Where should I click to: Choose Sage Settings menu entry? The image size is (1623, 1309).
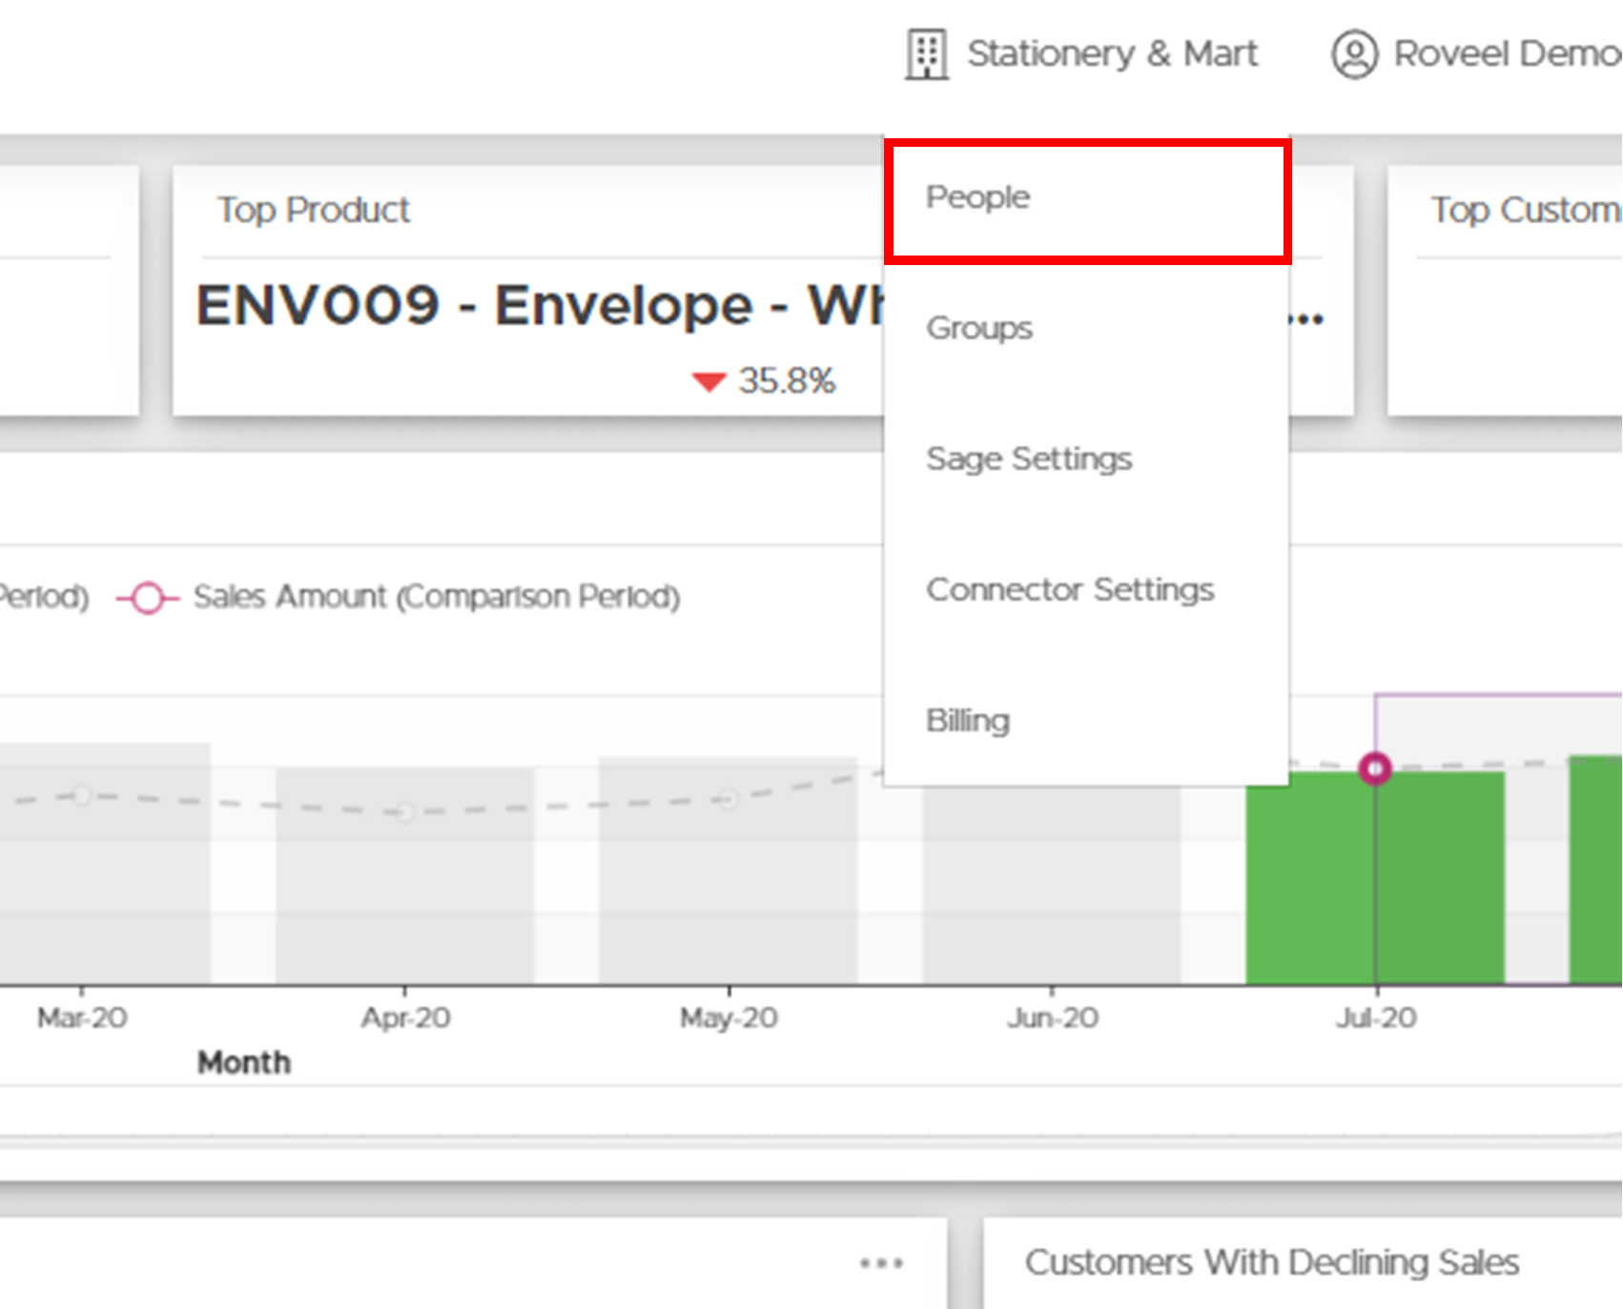point(1029,459)
